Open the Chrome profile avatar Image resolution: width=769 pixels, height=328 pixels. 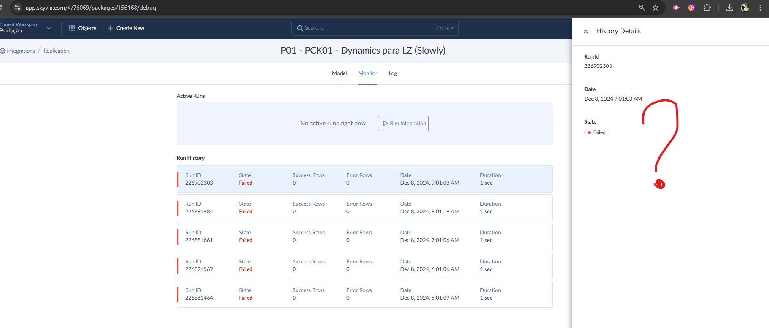pos(745,8)
